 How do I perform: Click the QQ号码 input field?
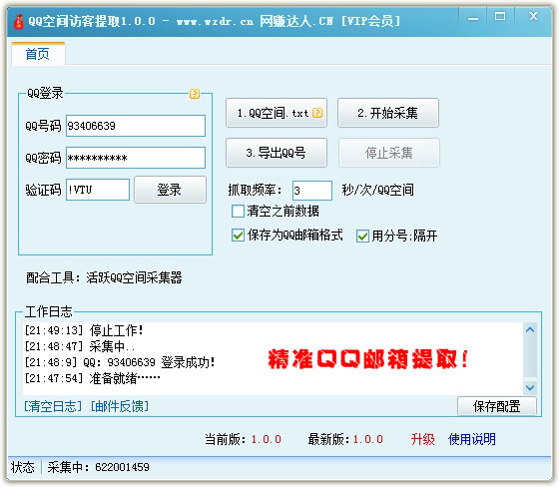click(136, 126)
